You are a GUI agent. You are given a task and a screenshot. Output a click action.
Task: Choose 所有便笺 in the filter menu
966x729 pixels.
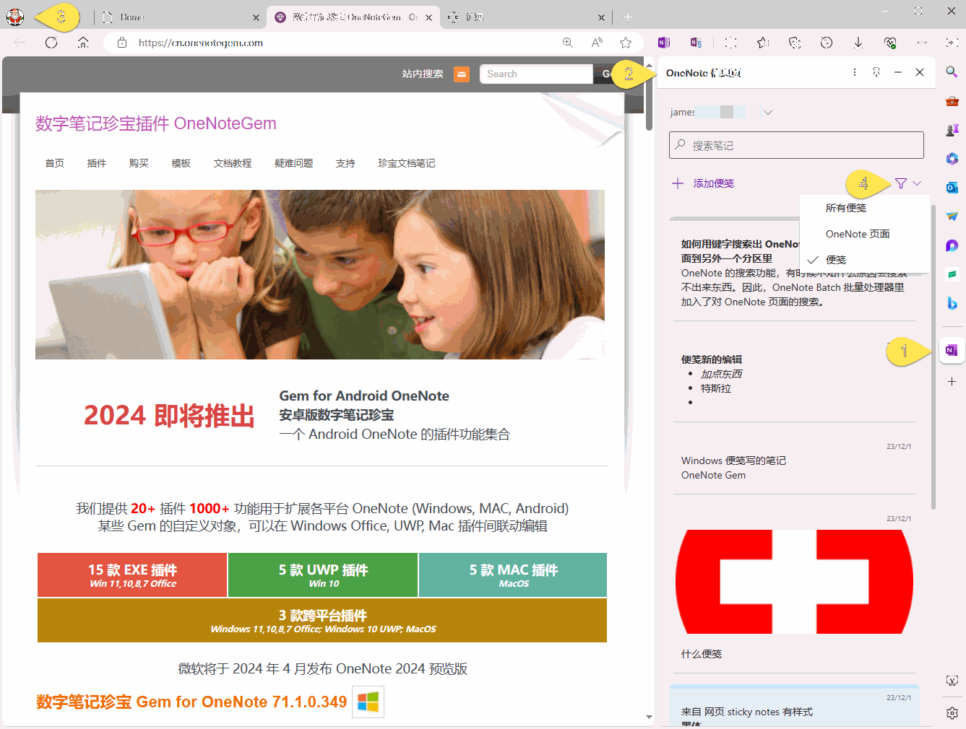865,208
